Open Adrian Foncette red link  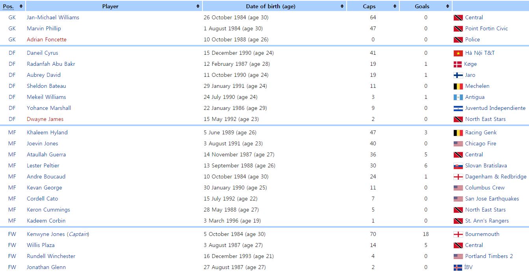tap(46, 39)
